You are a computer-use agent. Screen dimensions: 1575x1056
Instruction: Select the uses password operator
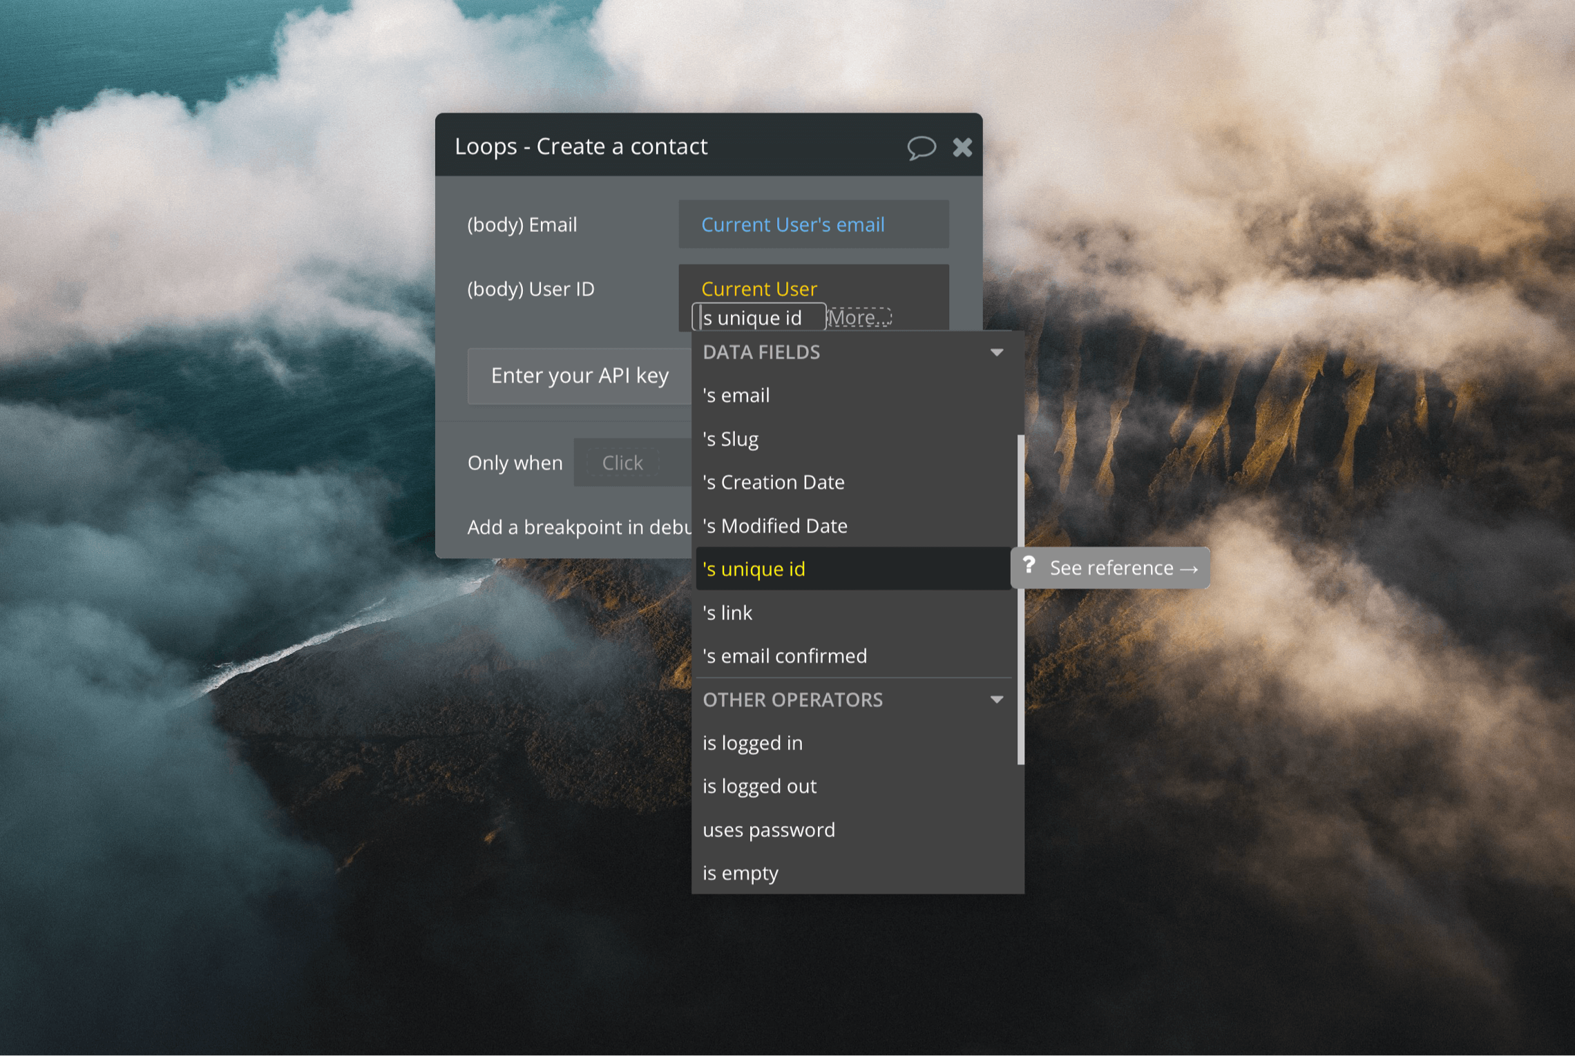pos(854,830)
